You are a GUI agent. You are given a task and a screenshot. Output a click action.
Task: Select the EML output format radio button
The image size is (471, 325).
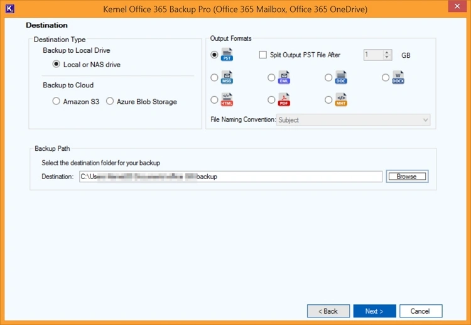271,77
